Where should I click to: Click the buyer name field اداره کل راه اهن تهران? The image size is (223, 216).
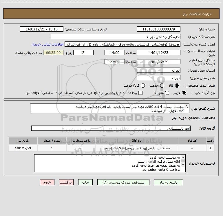click(115, 37)
